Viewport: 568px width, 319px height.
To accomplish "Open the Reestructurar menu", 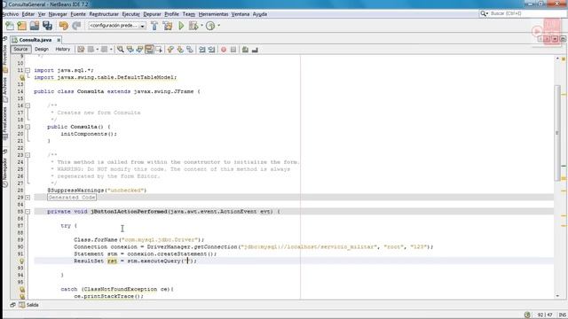I will [104, 14].
